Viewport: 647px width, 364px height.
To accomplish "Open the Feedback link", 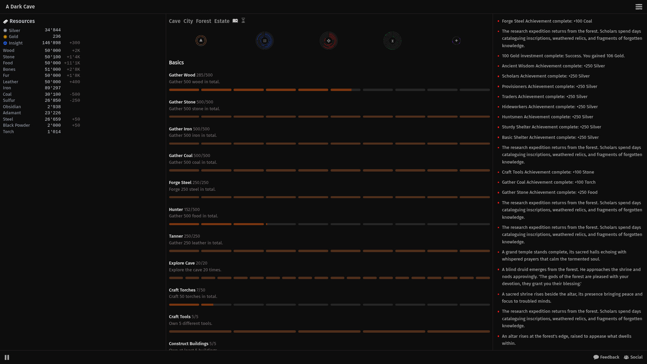I will pos(606,357).
